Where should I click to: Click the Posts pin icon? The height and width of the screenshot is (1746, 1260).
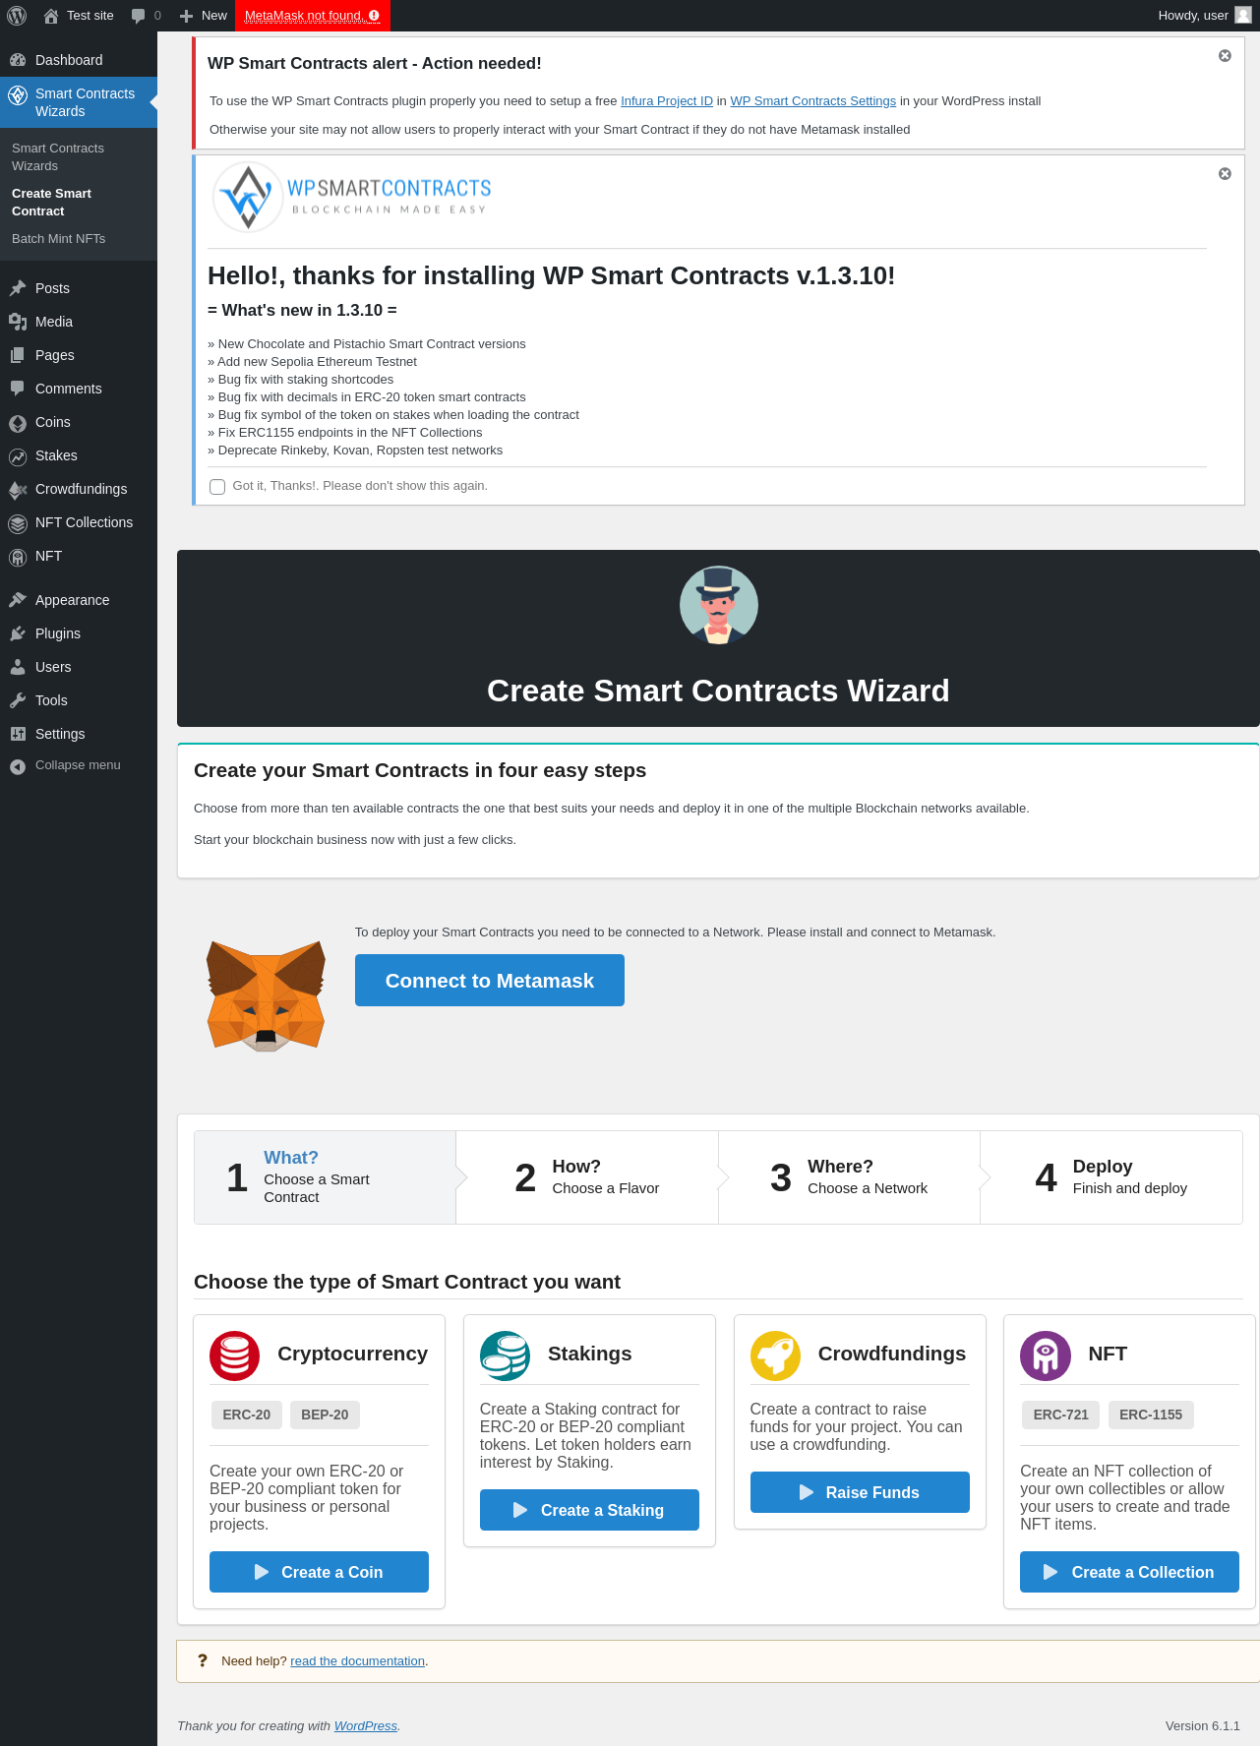point(18,288)
